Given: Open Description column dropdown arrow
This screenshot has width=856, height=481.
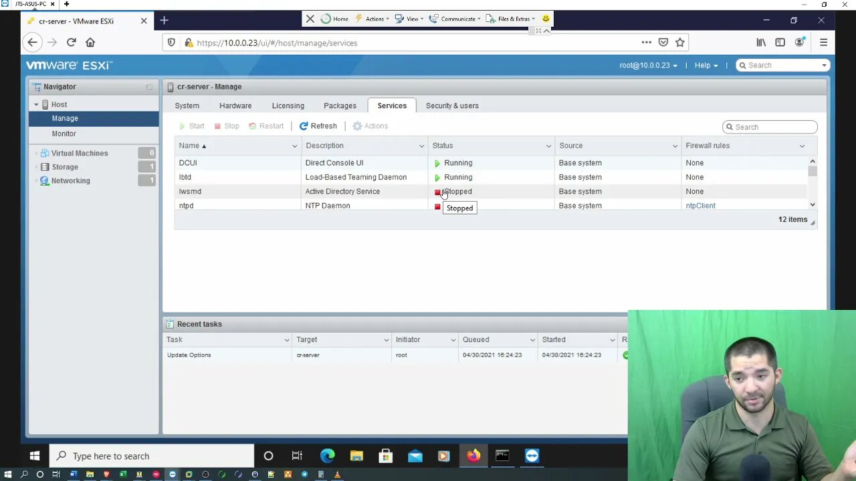Looking at the screenshot, I should 421,146.
